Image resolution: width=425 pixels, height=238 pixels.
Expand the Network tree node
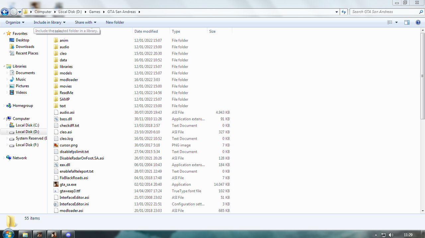coord(4,158)
